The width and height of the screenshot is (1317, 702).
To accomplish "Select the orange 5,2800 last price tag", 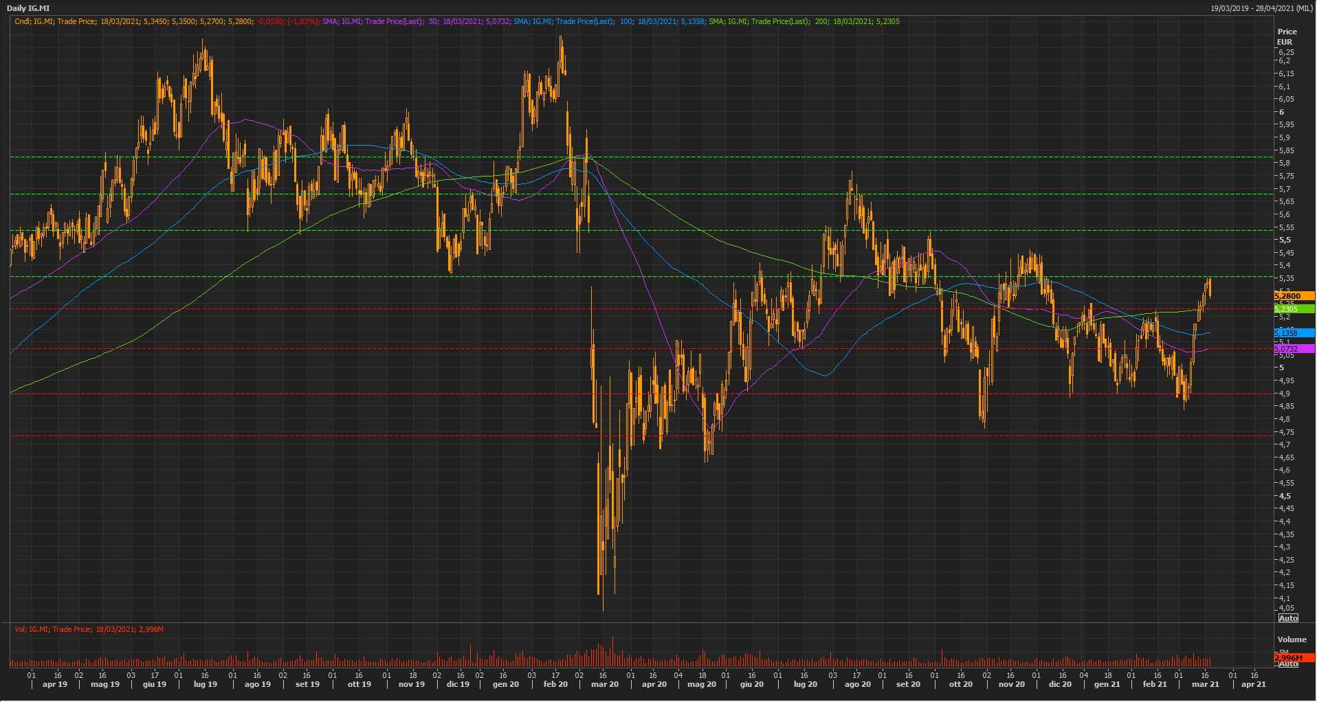I will point(1294,296).
